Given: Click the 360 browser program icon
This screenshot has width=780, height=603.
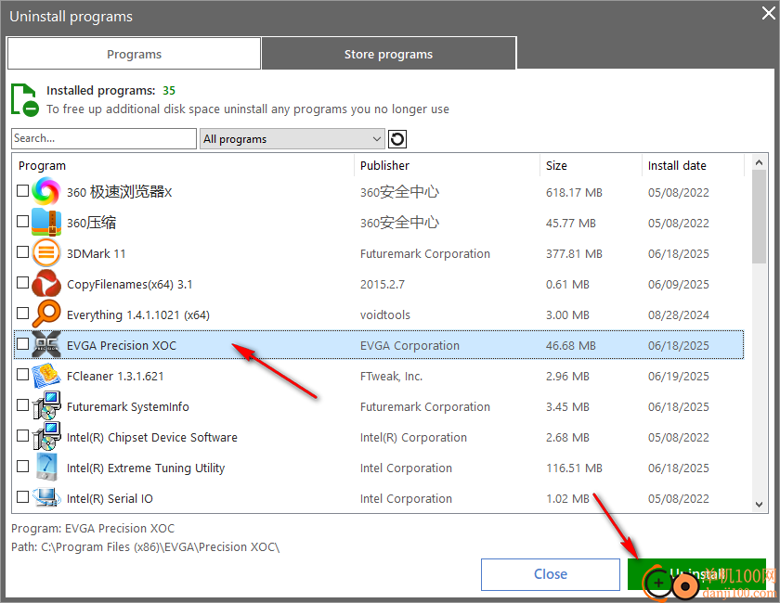Looking at the screenshot, I should (x=46, y=191).
